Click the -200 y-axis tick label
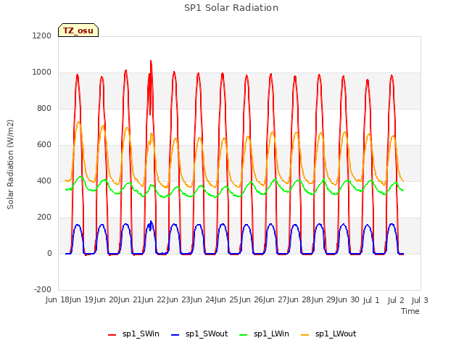Screen dimensions: 464x348 [43, 289]
